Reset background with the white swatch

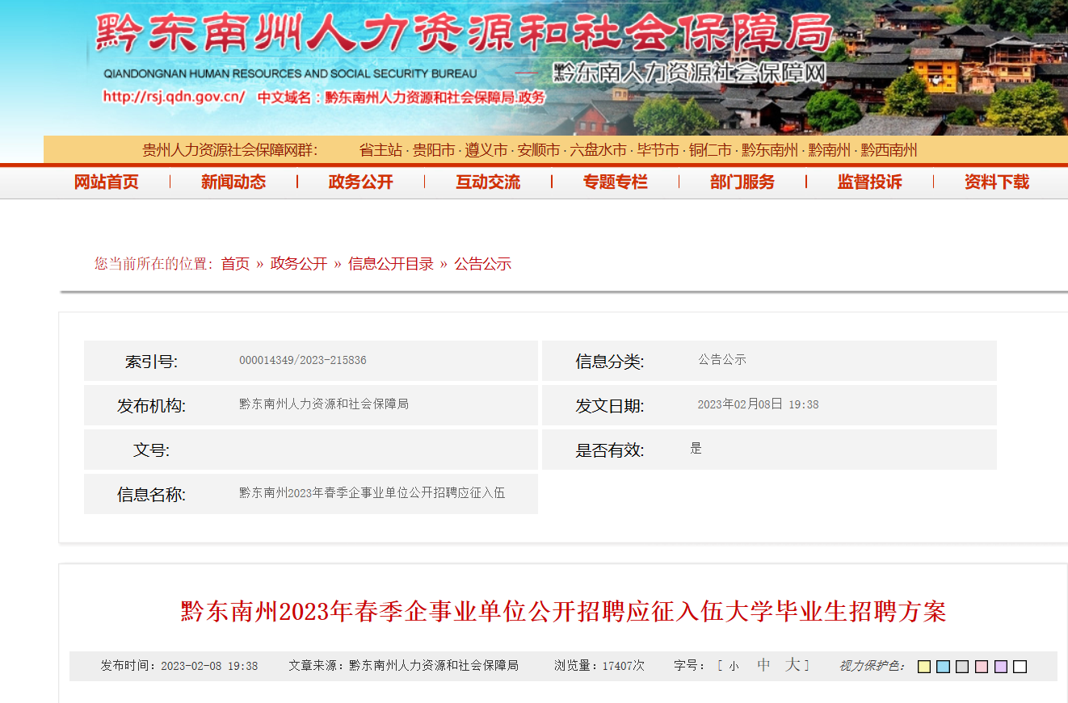1020,667
